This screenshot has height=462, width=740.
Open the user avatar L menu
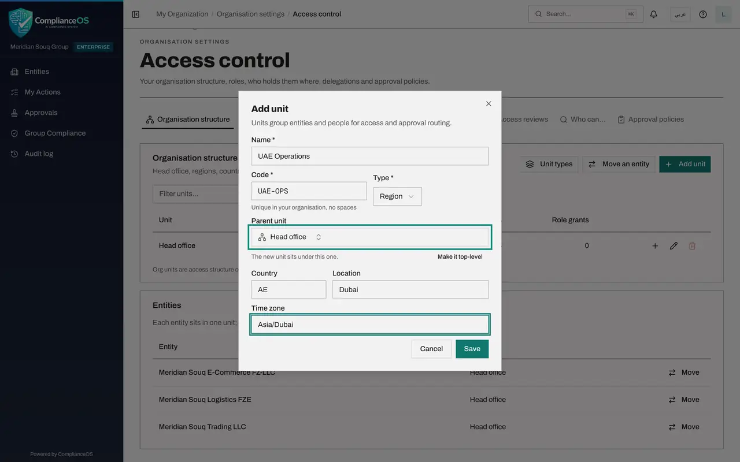point(724,14)
